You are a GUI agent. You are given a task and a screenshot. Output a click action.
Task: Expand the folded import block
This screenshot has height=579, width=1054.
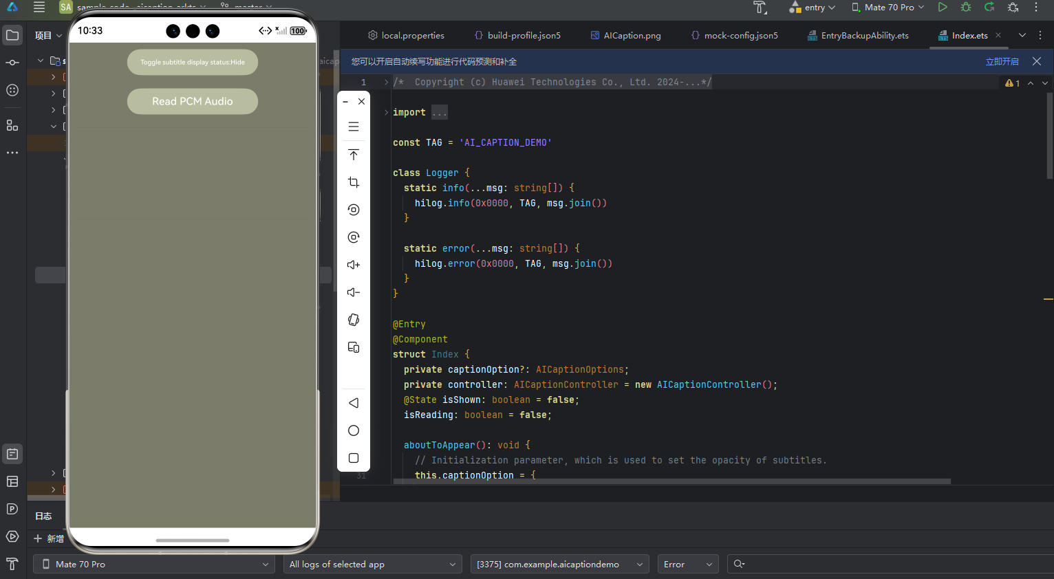[440, 112]
